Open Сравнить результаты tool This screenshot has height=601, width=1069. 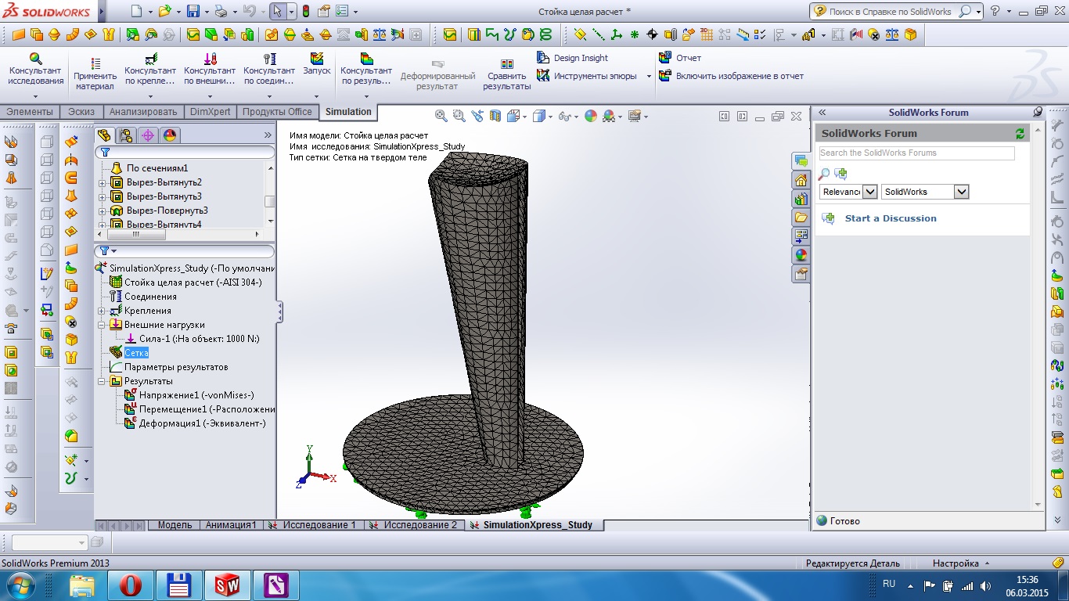tap(506, 64)
